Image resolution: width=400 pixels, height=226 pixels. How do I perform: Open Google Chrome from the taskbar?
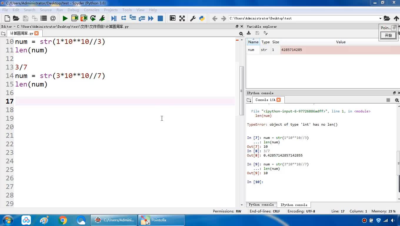(63, 220)
